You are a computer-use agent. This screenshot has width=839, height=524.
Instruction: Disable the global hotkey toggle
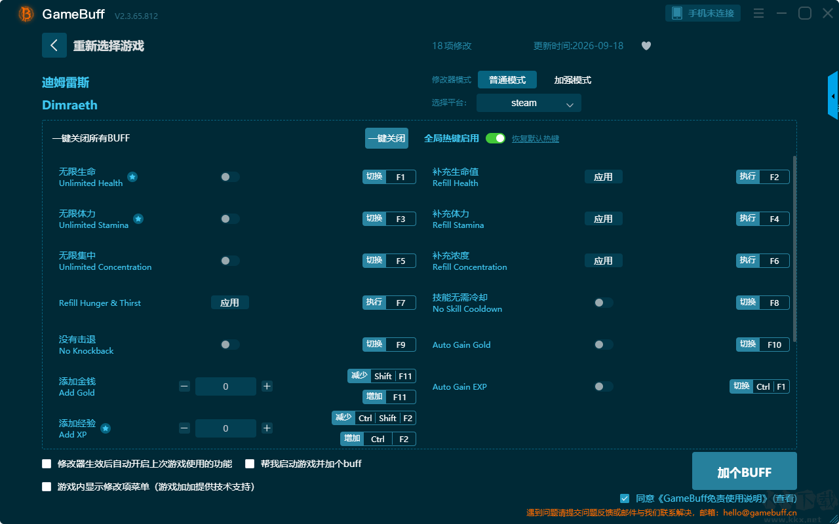tap(496, 138)
